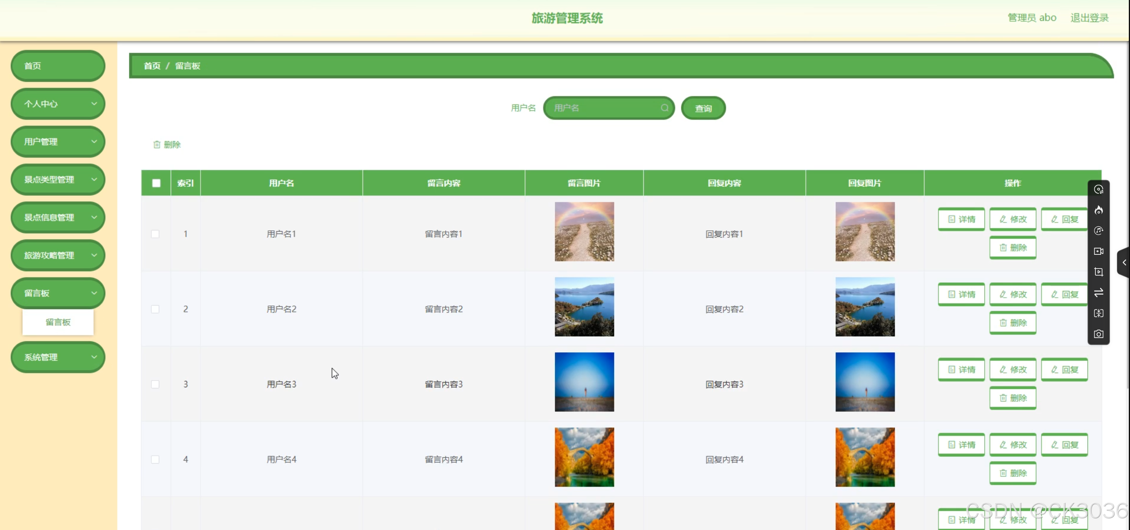Click the music note convert icon
1130x530 pixels.
pyautogui.click(x=1099, y=231)
